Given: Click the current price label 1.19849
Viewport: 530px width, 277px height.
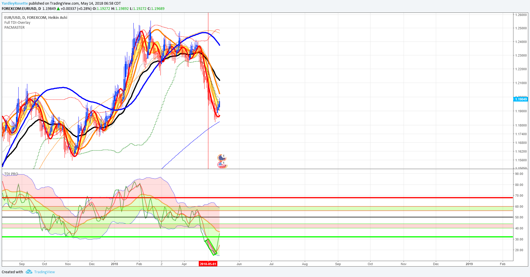Looking at the screenshot, I should coord(521,99).
